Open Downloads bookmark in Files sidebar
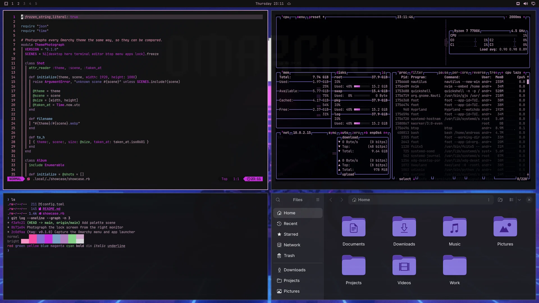The image size is (539, 303). [x=298, y=270]
